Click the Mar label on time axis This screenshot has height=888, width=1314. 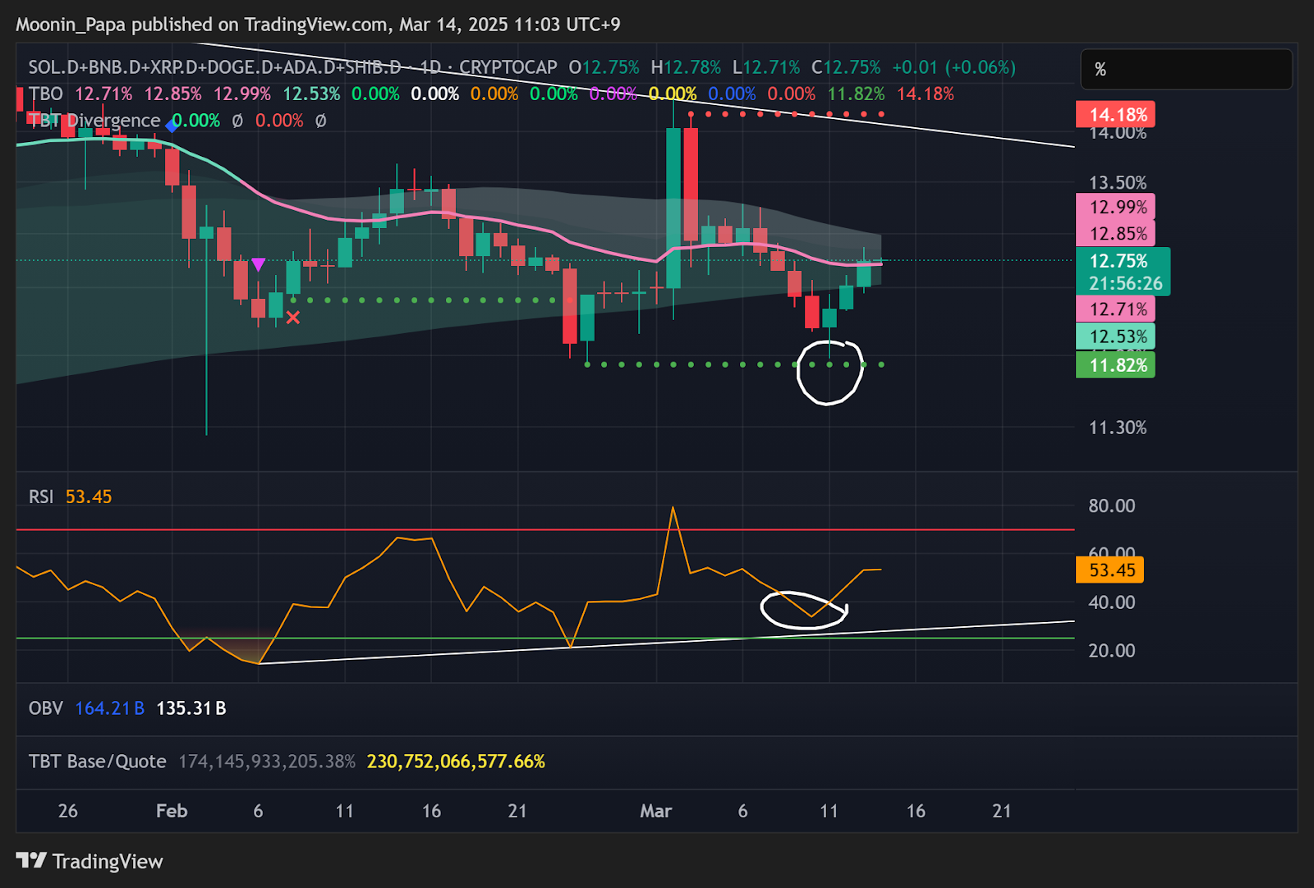[x=655, y=811]
